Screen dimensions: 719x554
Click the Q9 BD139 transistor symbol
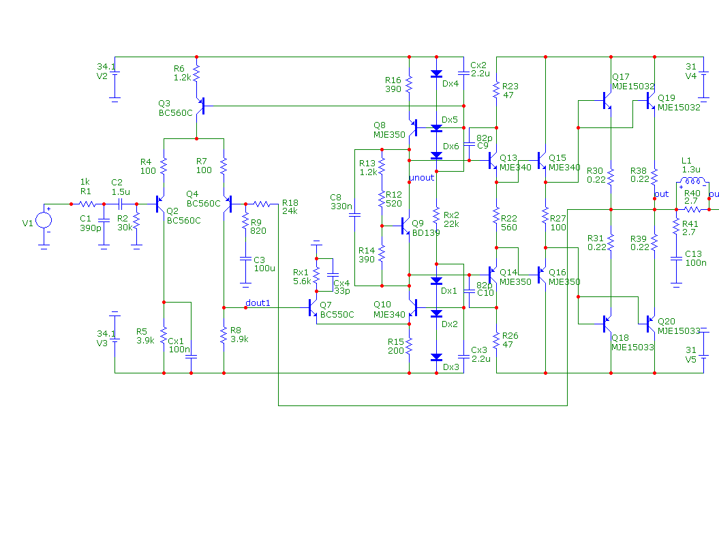tap(406, 226)
